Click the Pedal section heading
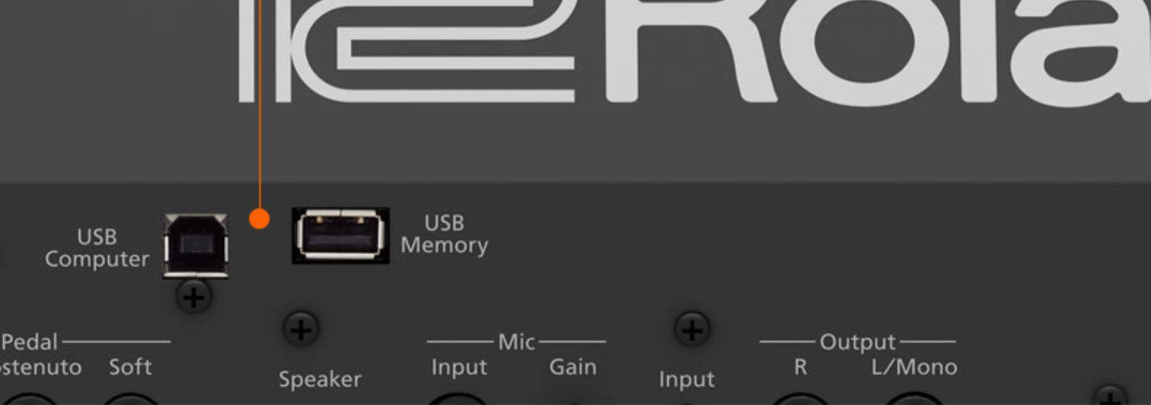Image resolution: width=1151 pixels, height=405 pixels. (x=29, y=341)
